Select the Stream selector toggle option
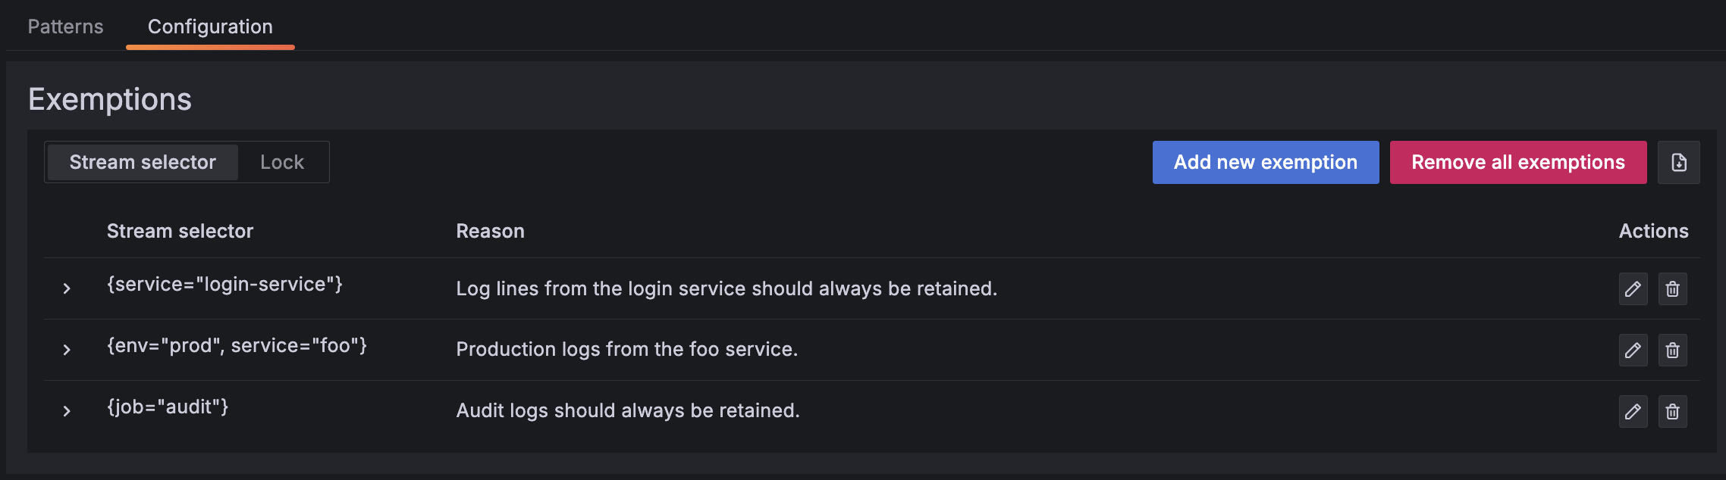The height and width of the screenshot is (480, 1726). pyautogui.click(x=143, y=162)
